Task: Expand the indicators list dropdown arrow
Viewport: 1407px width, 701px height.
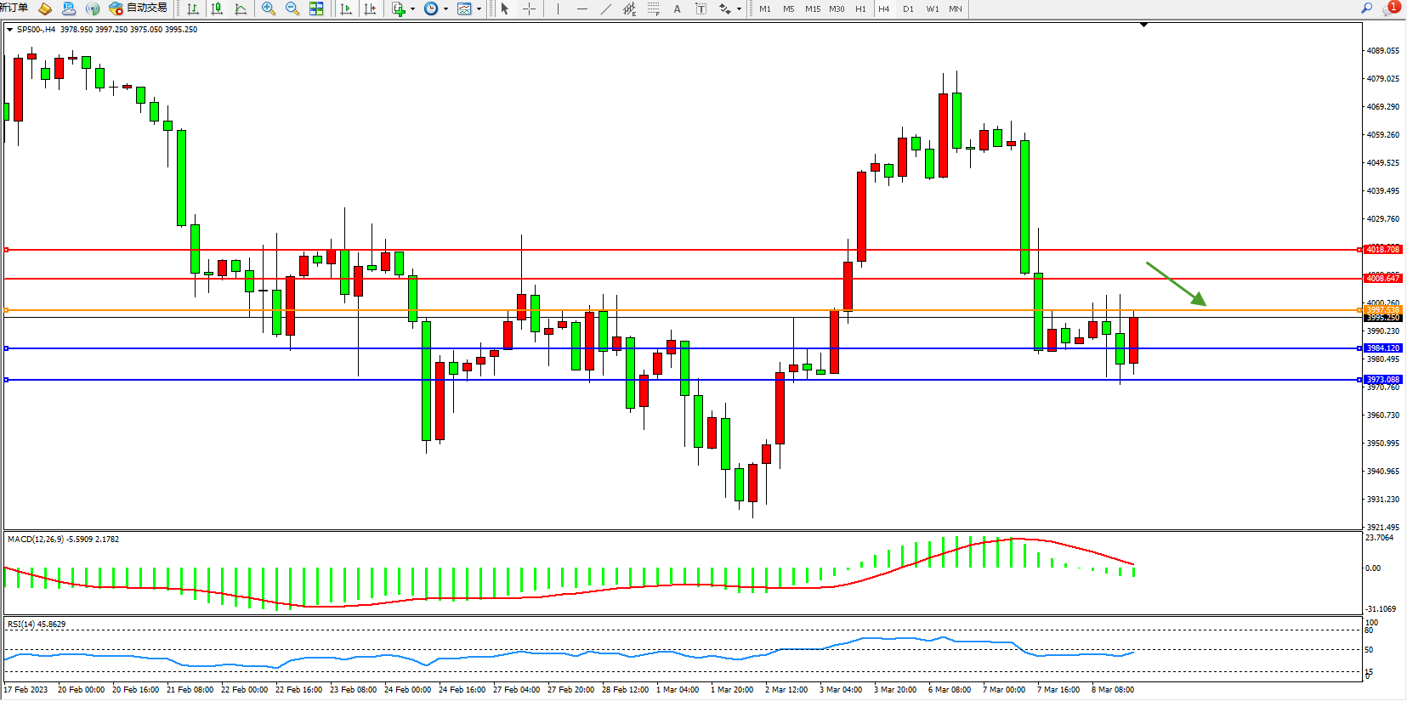Action: [x=413, y=9]
